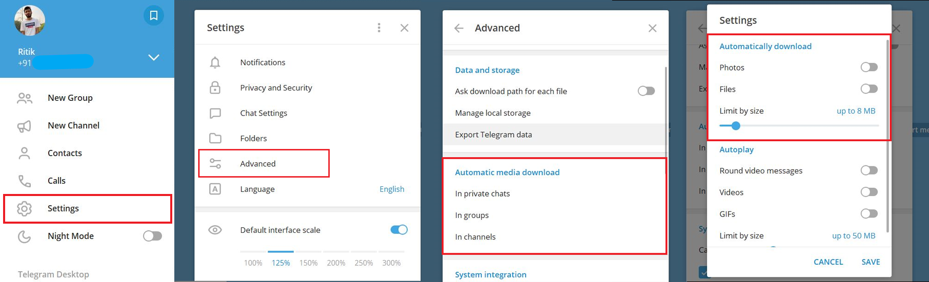
Task: Enable automatic download for Photos
Action: [x=869, y=68]
